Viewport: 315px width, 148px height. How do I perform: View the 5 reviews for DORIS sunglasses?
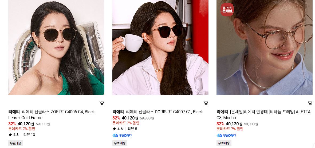point(132,129)
